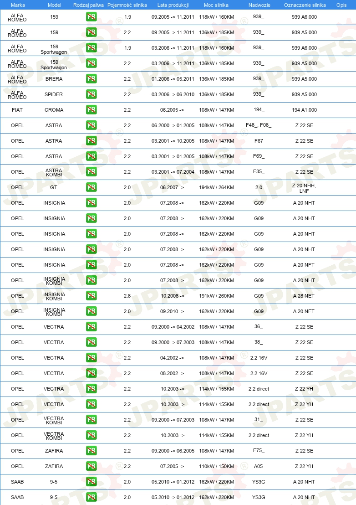Click the Pojemność silnika column header
This screenshot has width=356, height=505.
[127, 5]
